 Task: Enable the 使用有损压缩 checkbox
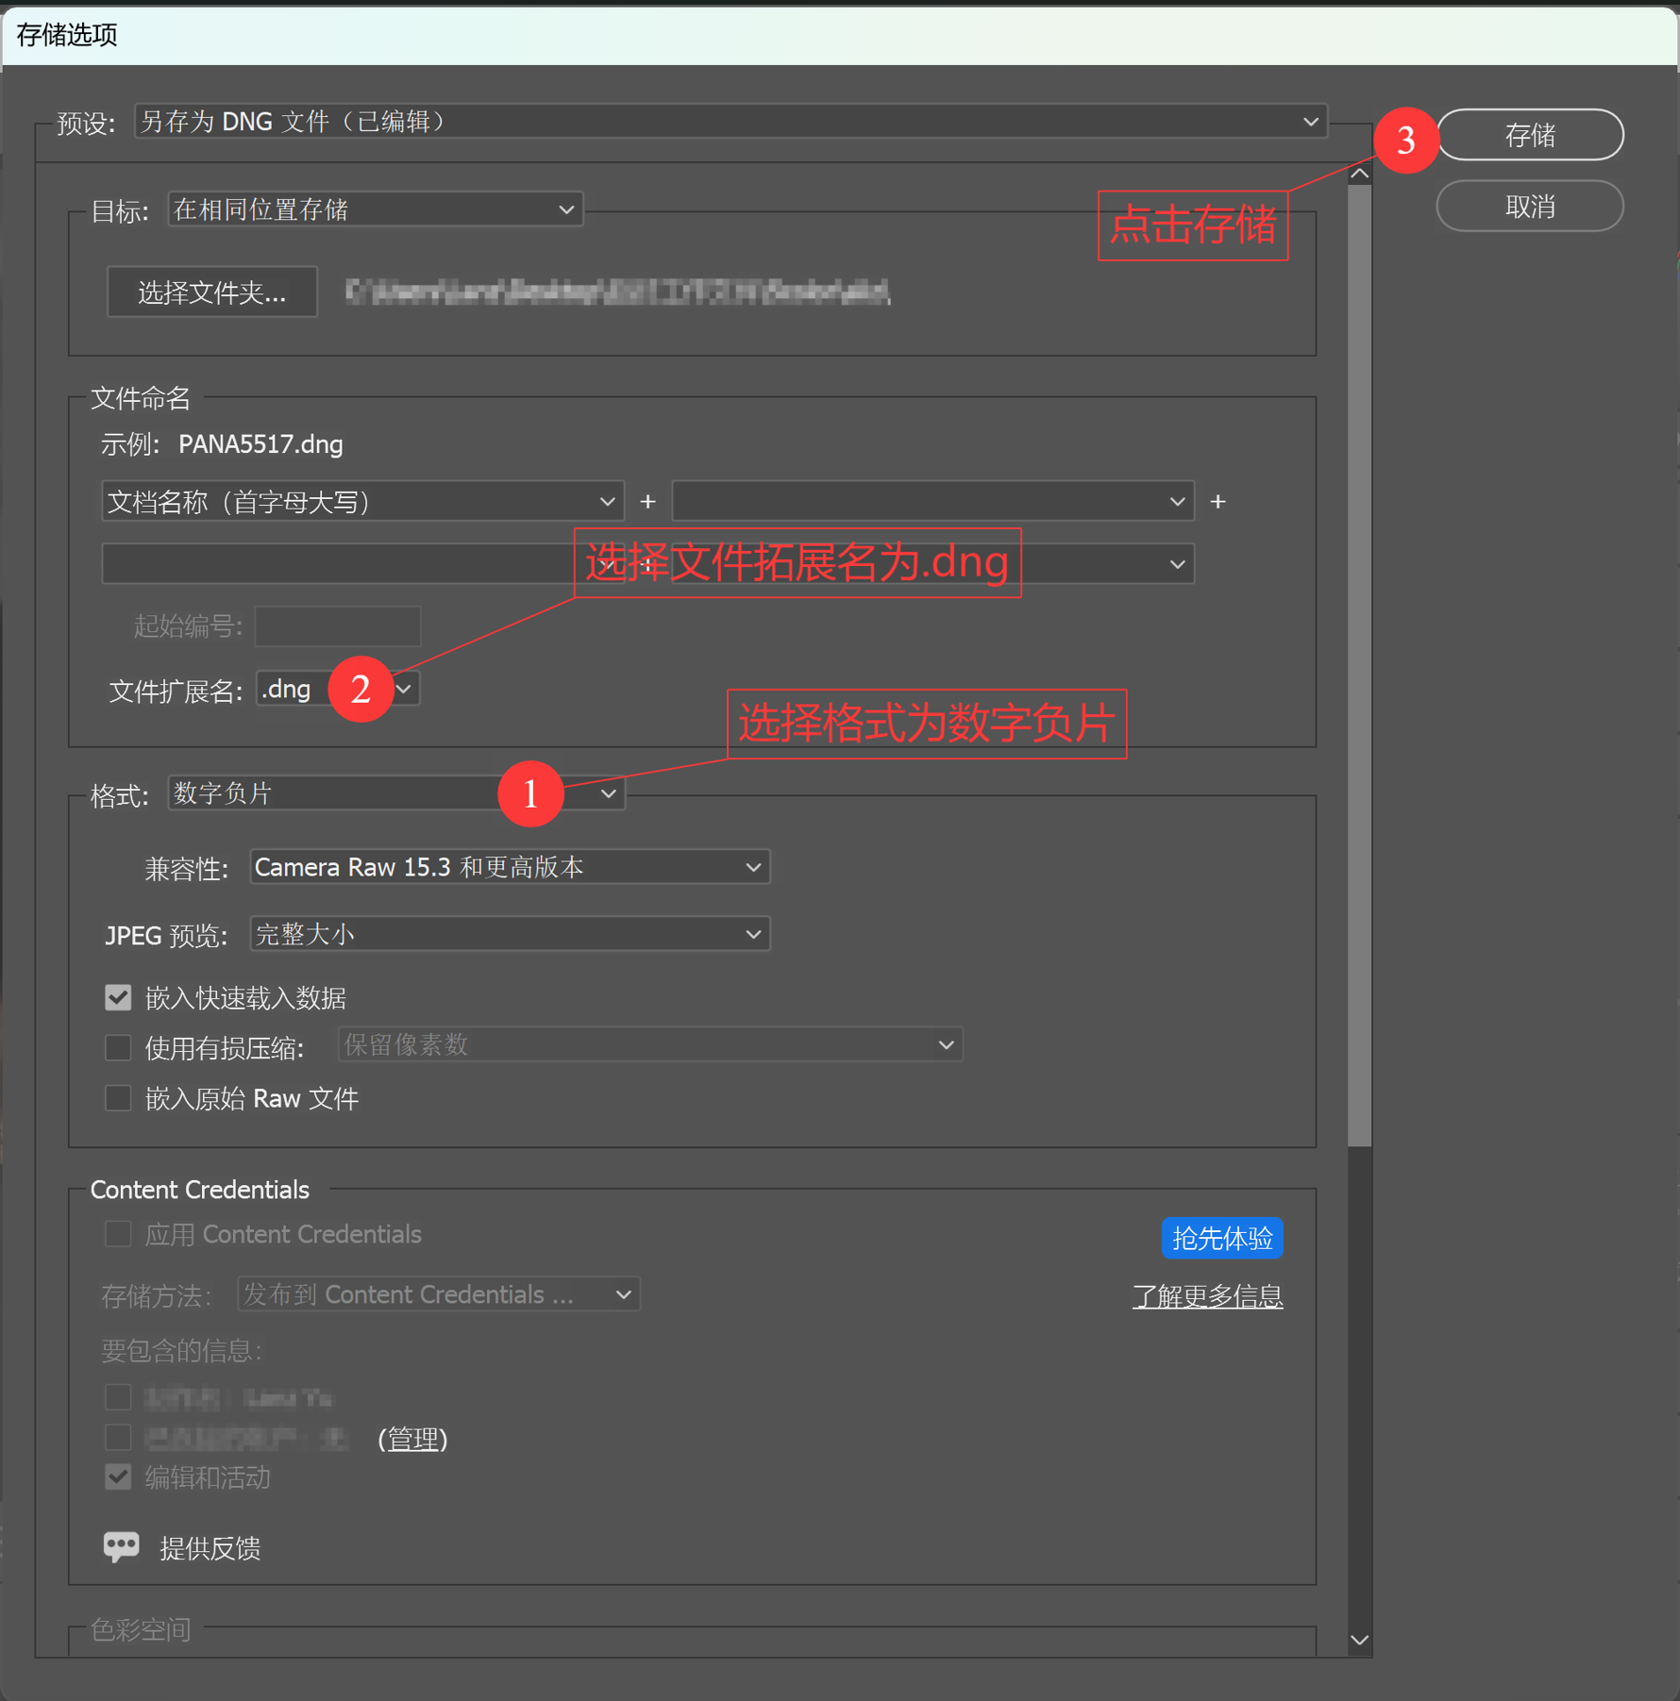point(118,1047)
